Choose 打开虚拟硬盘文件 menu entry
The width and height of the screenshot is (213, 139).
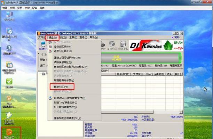[74, 107]
